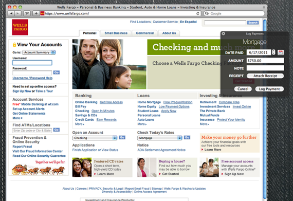Click Go button for ATM locations
Screen dimensions: 293x201
(57, 130)
